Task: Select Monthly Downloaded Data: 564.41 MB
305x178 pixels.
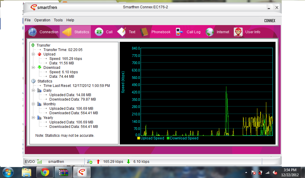Action: click(x=74, y=113)
